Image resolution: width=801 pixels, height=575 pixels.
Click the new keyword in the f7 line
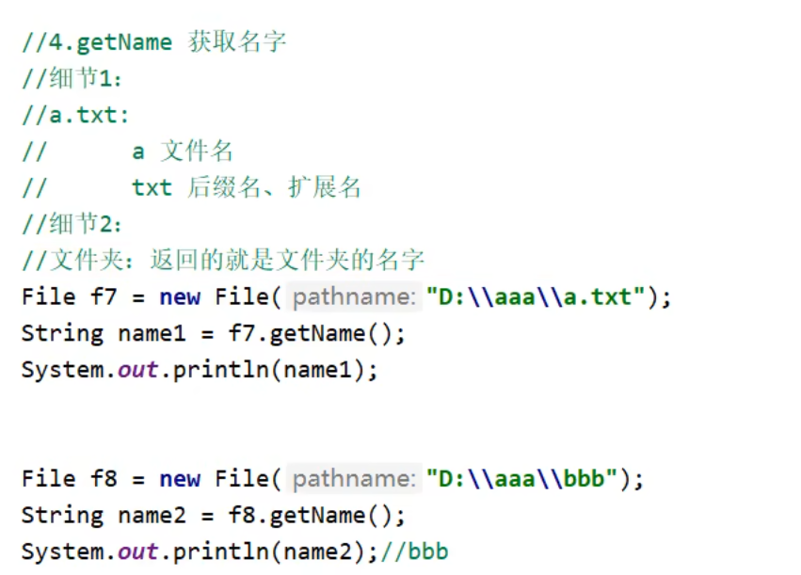pyautogui.click(x=180, y=297)
